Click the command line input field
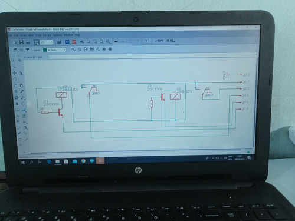Screen dimensions: 295x221 click(152, 57)
